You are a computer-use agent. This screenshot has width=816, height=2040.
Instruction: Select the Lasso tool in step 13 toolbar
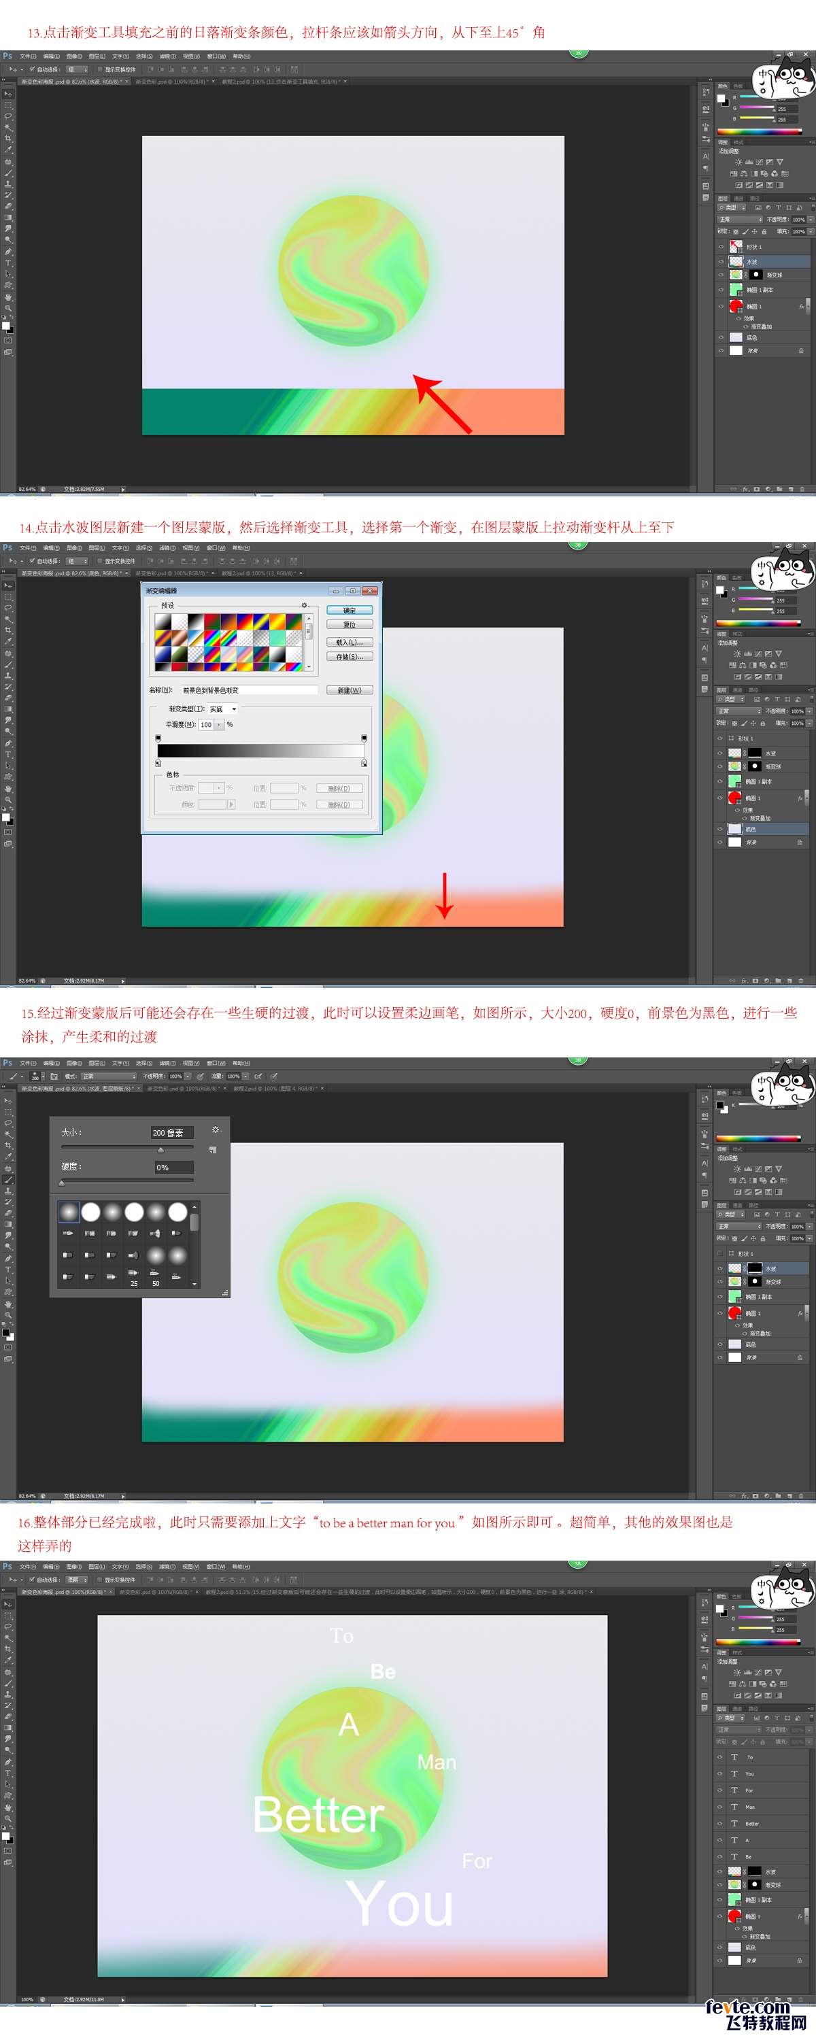[x=8, y=116]
